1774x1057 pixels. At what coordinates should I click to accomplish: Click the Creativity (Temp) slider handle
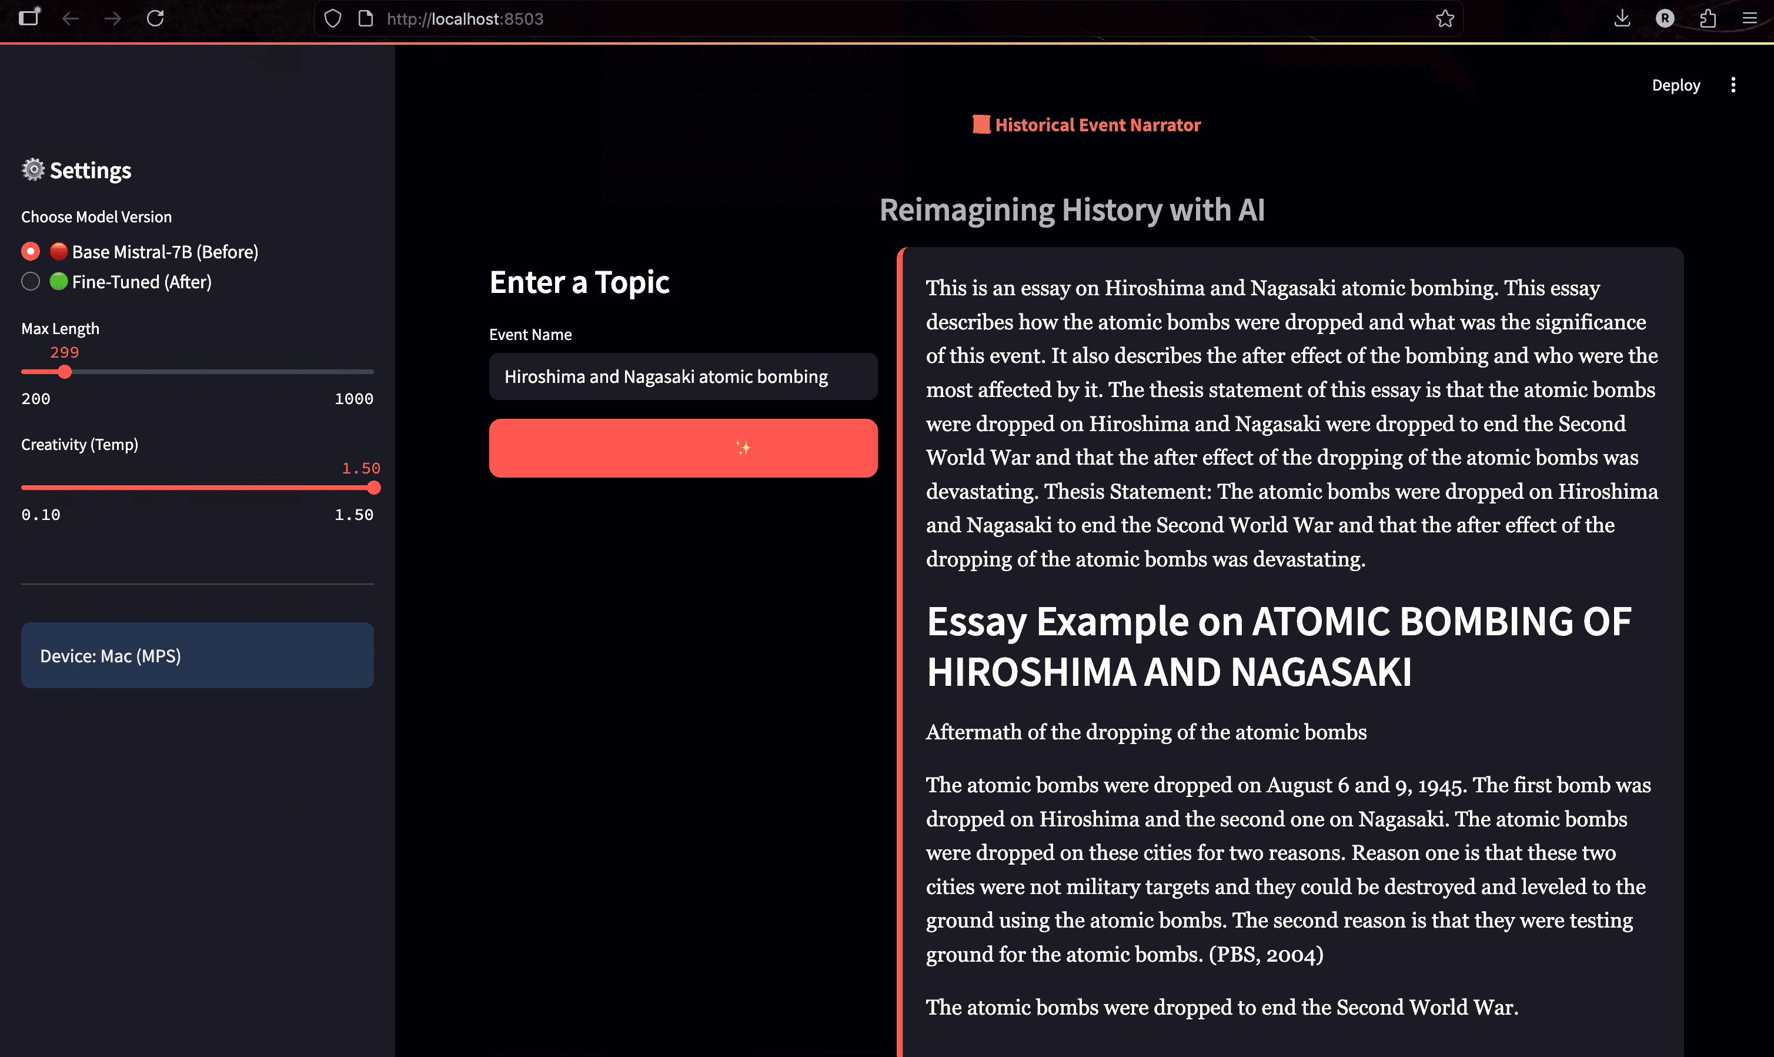click(374, 488)
